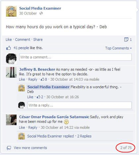The image size is (139, 155).
Task: Click the speech bubble icon by View more comments
Action: pyautogui.click(x=9, y=148)
